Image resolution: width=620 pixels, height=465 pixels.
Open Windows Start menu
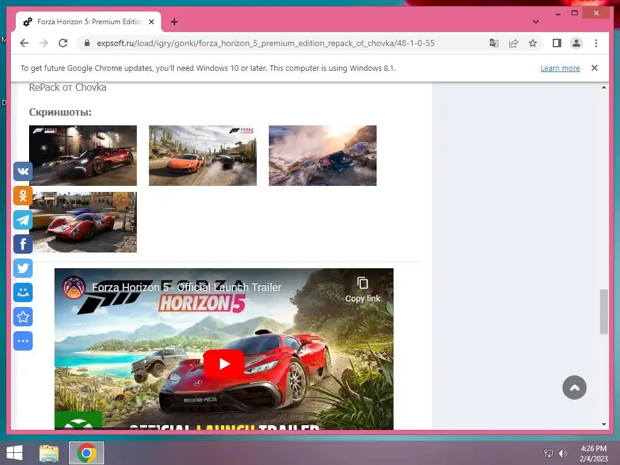[x=15, y=453]
